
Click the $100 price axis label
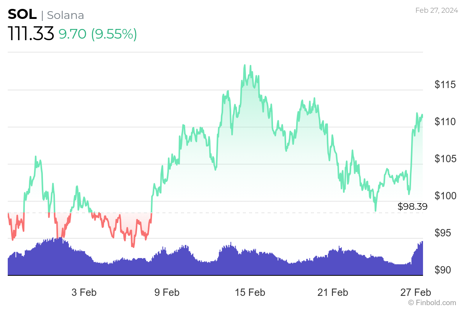(445, 195)
